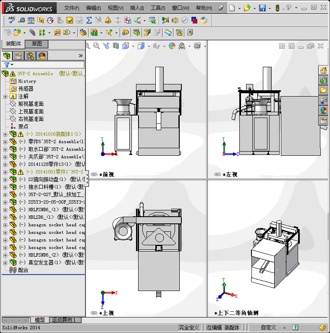Switch to 运动算例1 tab
The width and height of the screenshot is (330, 333).
coord(64,320)
